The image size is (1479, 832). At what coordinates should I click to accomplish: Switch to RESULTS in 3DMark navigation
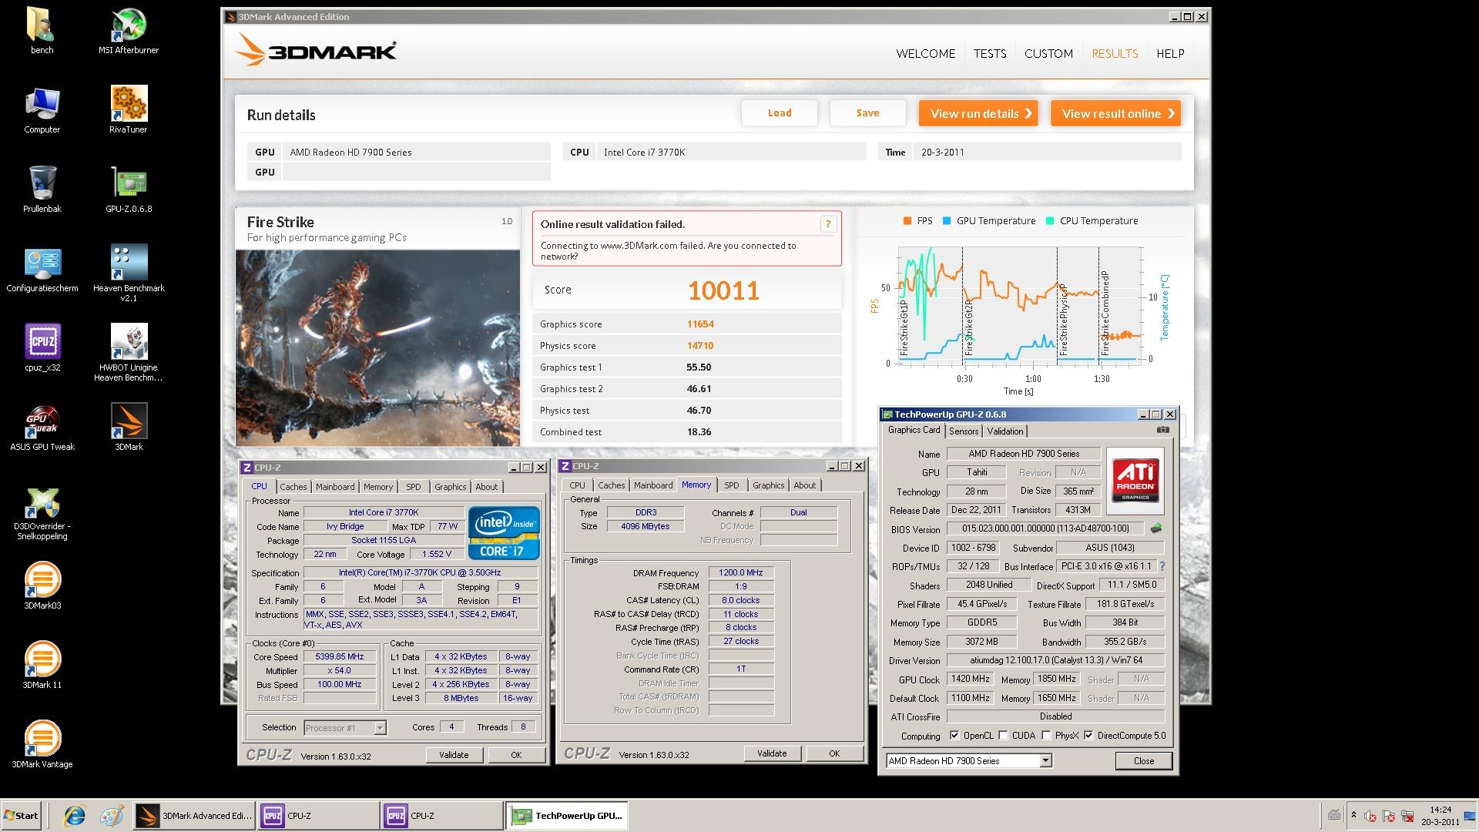tap(1115, 53)
